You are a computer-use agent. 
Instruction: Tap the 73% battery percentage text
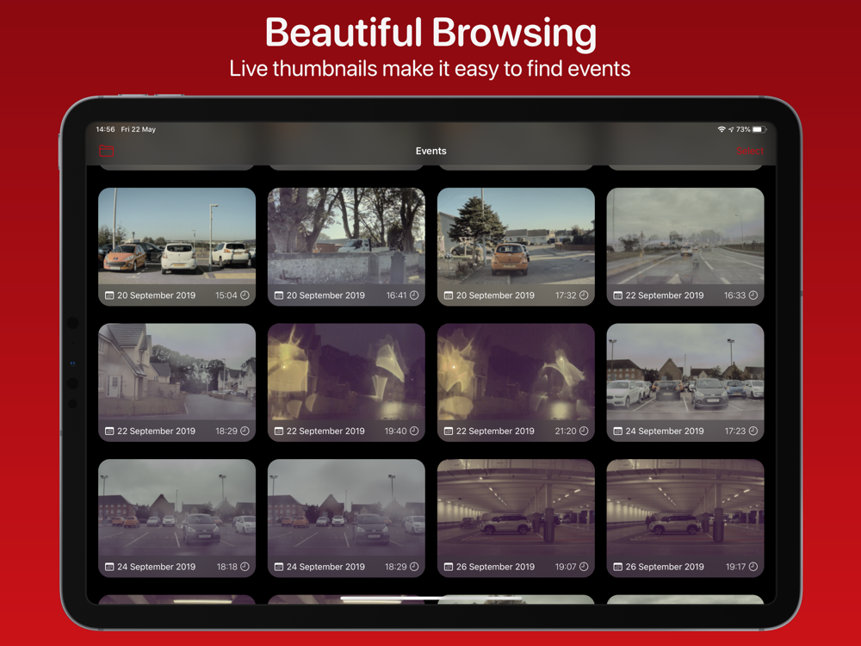point(743,129)
